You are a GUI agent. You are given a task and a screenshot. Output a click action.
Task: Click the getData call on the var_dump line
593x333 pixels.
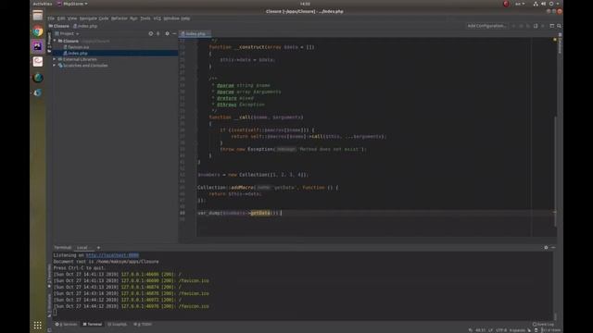point(260,213)
